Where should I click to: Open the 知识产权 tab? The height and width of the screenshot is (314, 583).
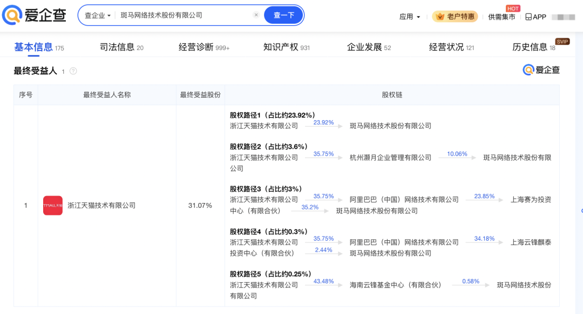tap(286, 47)
